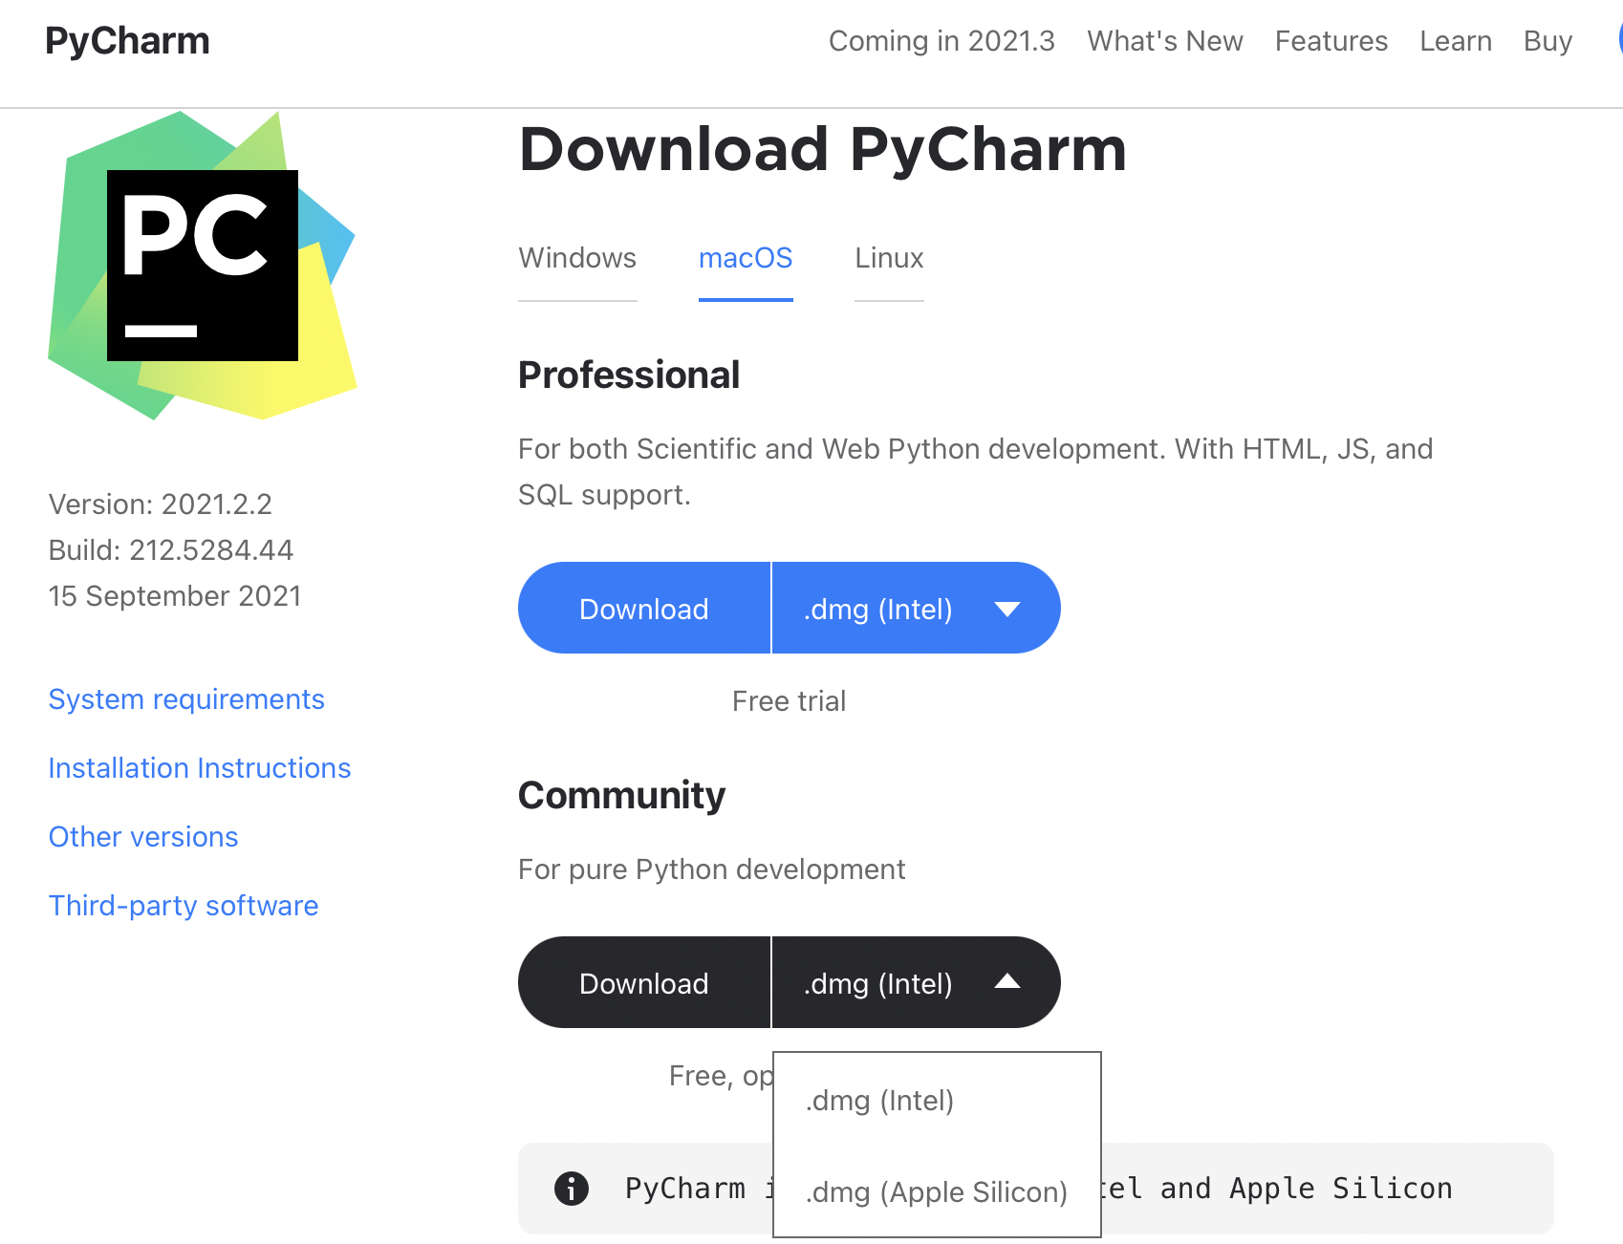The image size is (1623, 1244).
Task: Go to the Features page
Action: (x=1331, y=41)
